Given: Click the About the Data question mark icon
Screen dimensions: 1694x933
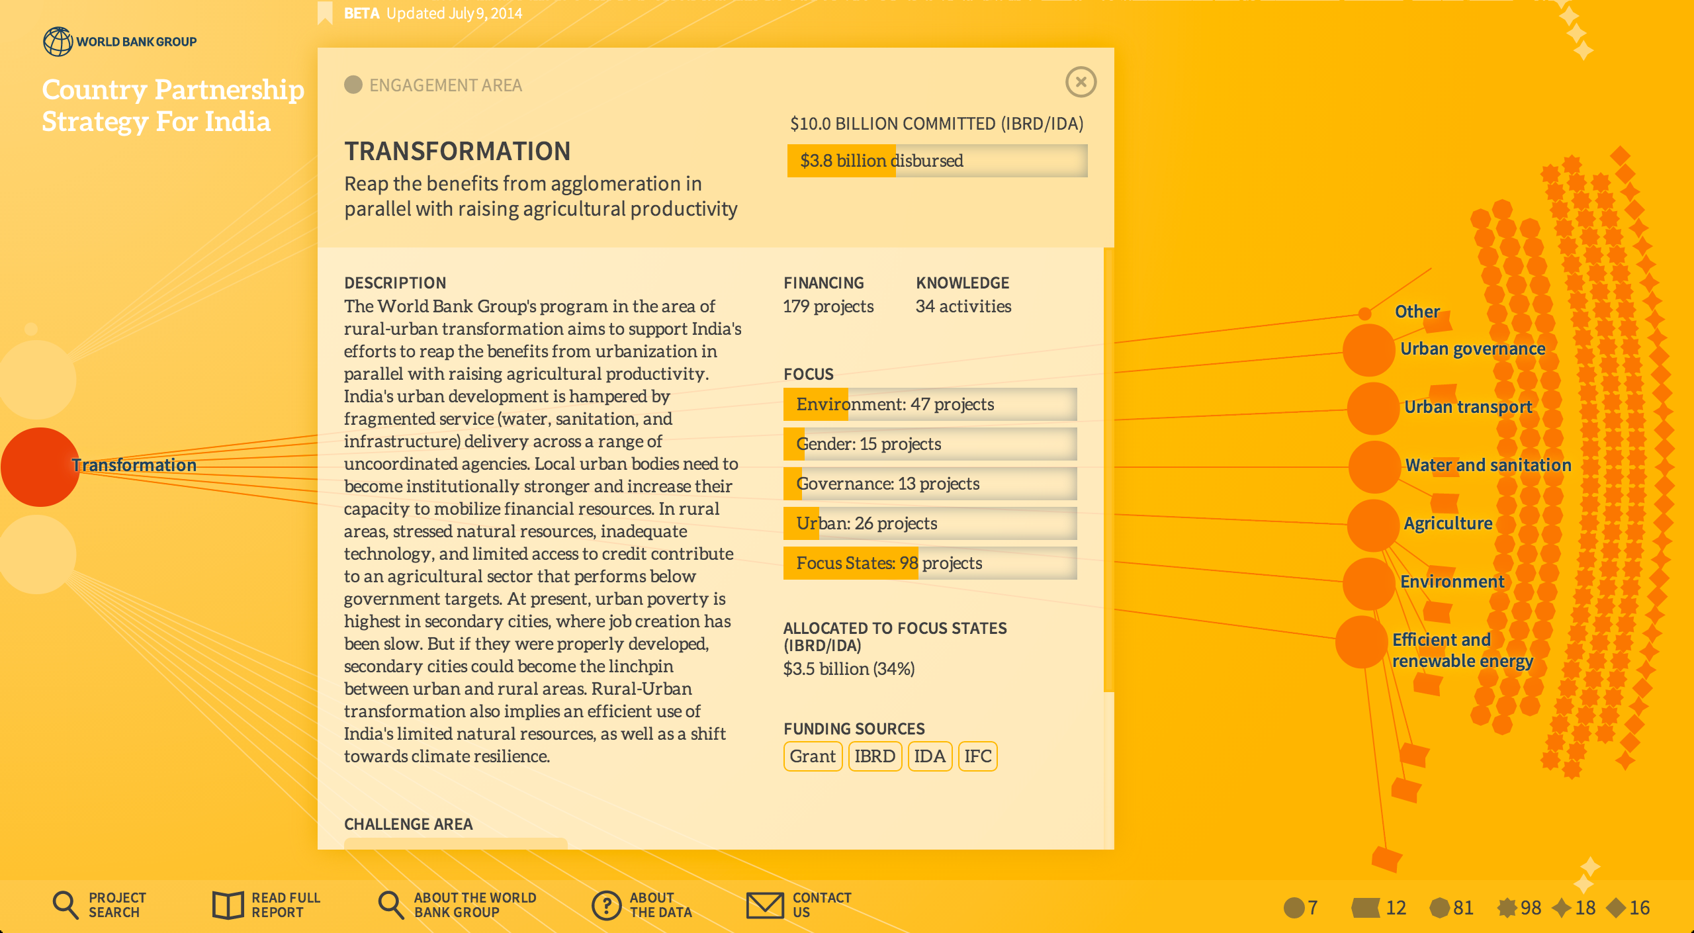Looking at the screenshot, I should tap(606, 905).
